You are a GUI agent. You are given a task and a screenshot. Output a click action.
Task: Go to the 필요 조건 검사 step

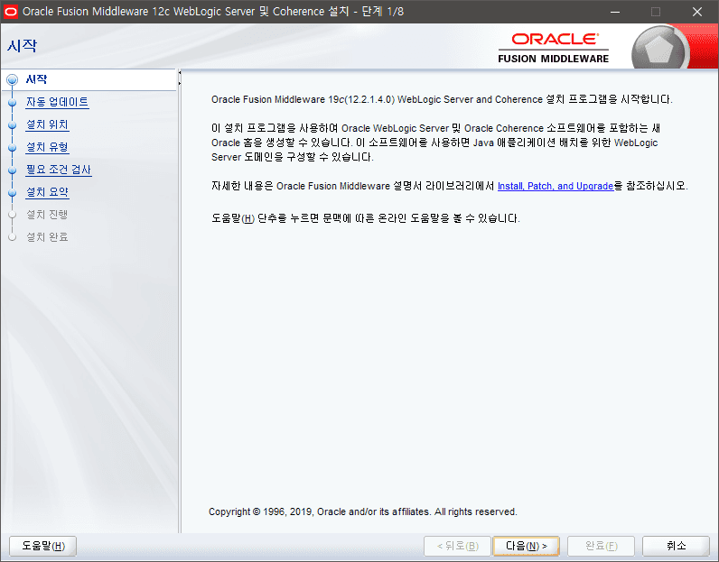coord(58,170)
